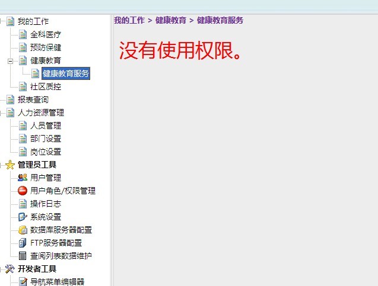This screenshot has height=286, width=378.
Task: Open 用户角色/权限管理 entry
Action: point(63,191)
